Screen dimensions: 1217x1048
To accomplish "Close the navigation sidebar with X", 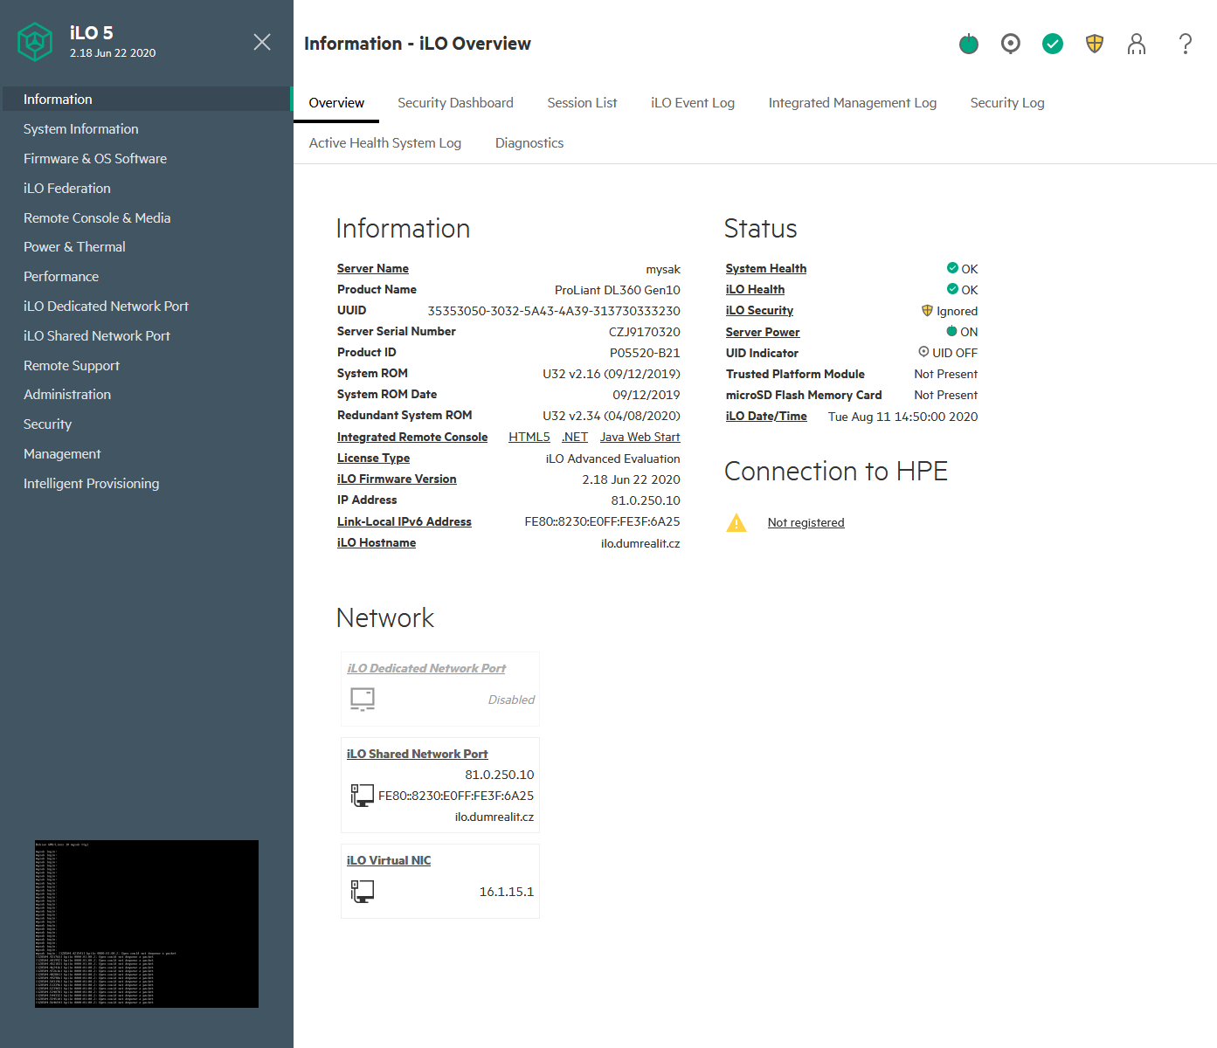I will point(261,42).
